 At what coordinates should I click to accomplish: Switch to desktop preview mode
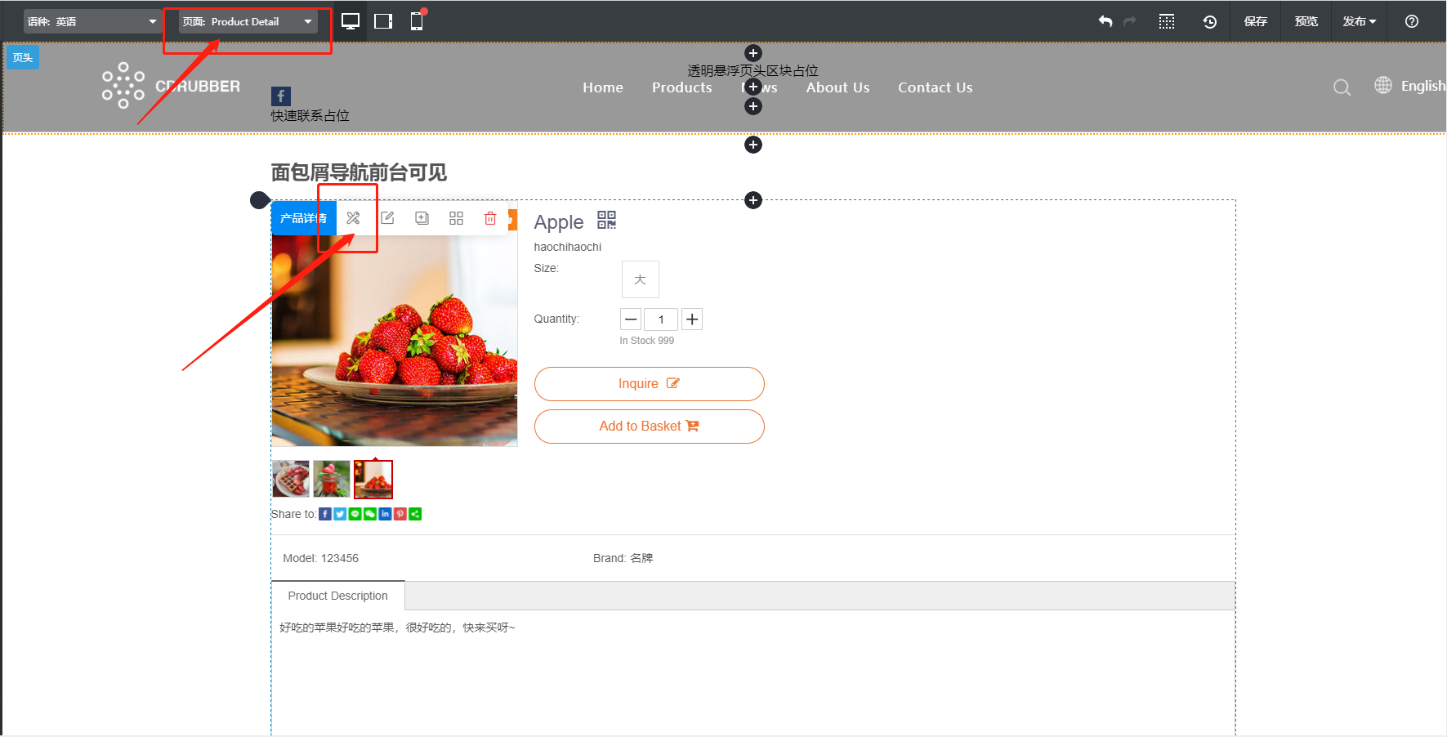tap(351, 22)
